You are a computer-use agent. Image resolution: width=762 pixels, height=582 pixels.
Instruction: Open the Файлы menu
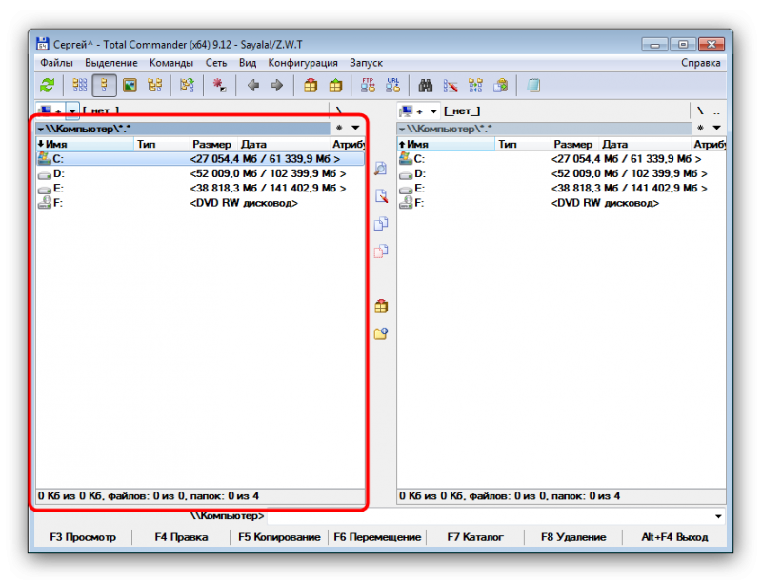56,63
